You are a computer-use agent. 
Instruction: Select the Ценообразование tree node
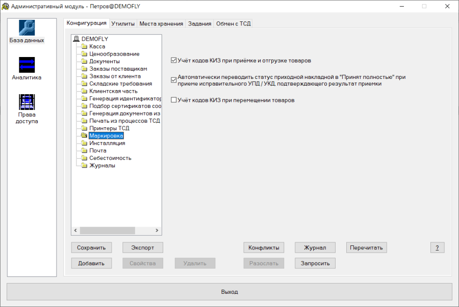tap(114, 54)
